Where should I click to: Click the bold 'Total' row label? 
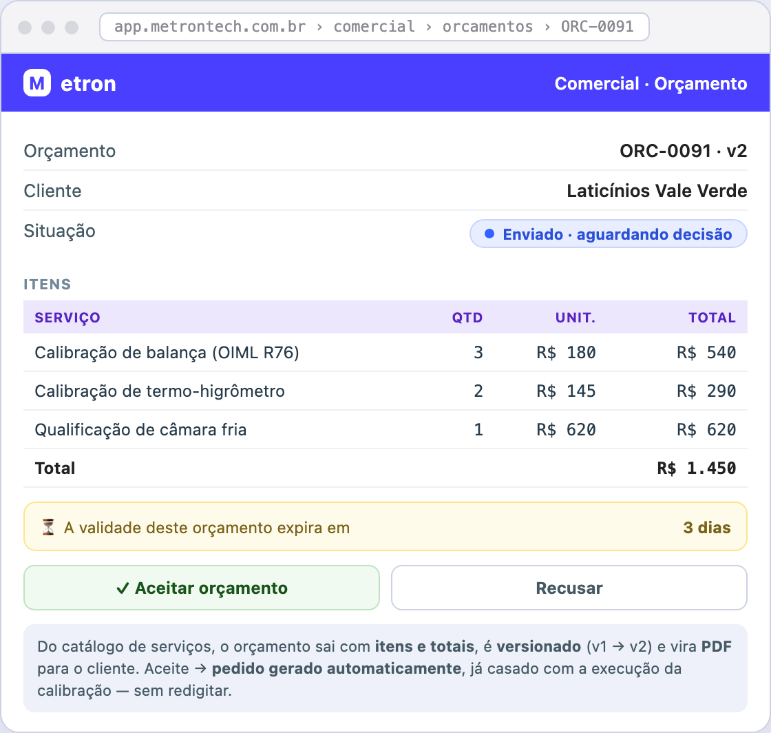tap(55, 468)
